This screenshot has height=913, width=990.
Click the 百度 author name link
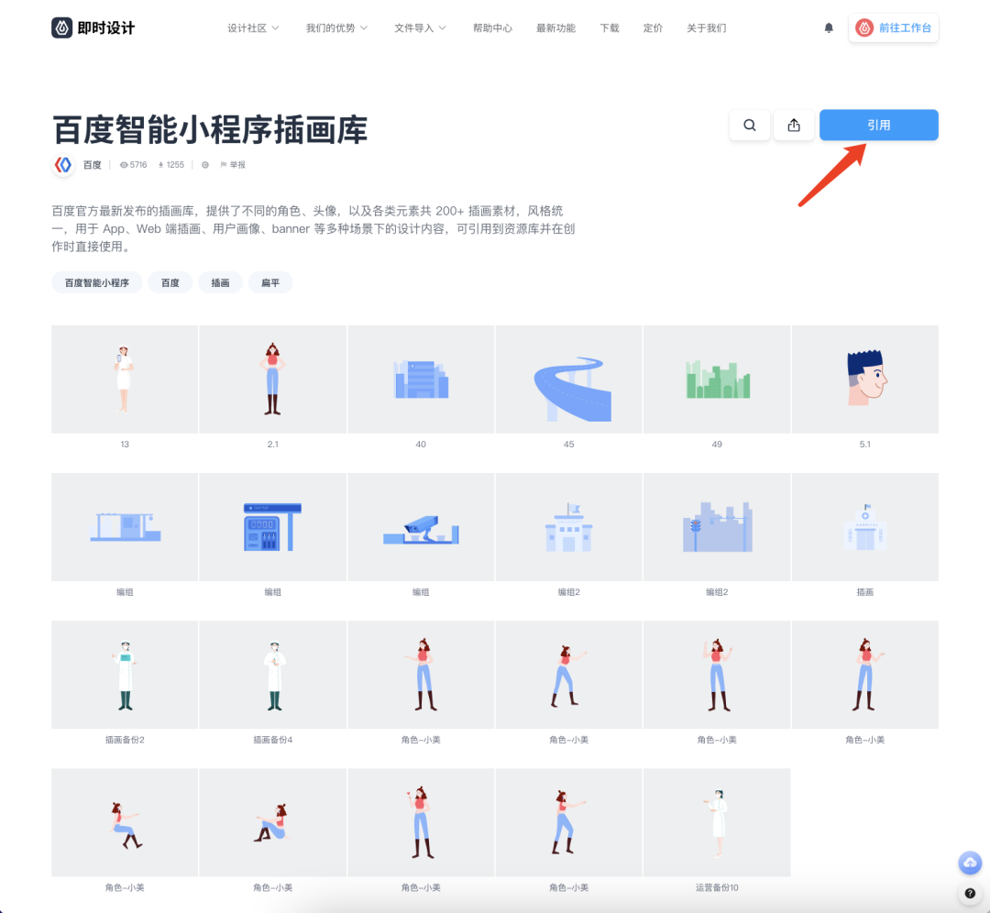point(93,165)
